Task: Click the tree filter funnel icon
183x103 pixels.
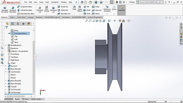Action: pyautogui.click(x=7, y=27)
